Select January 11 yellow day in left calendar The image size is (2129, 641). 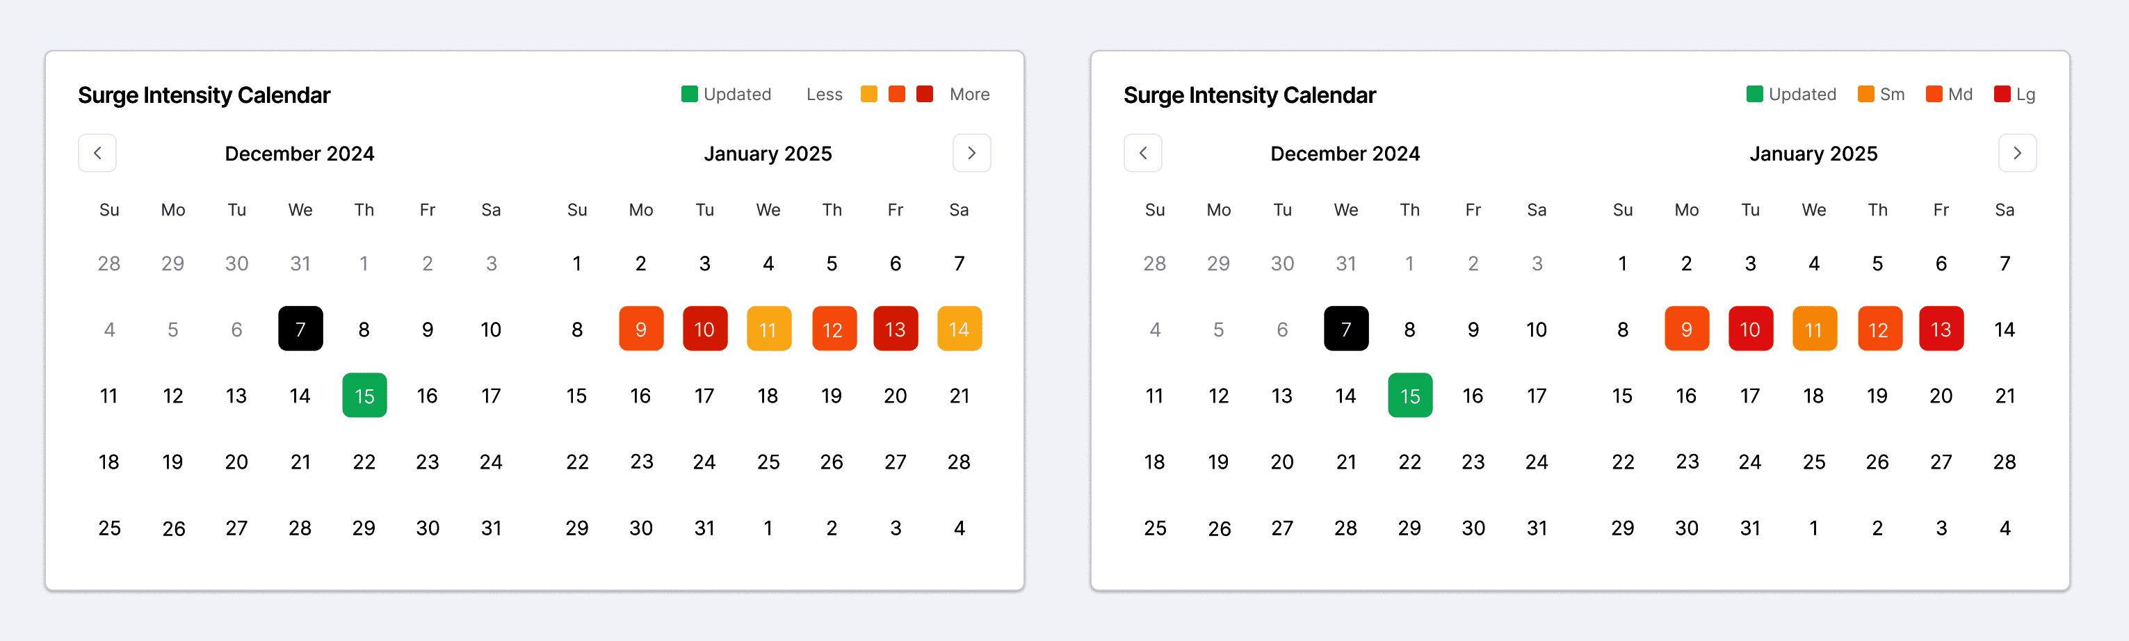coord(768,329)
